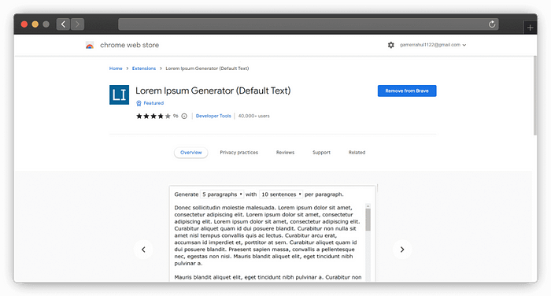Click the star rating display
Viewport: 551px width, 296px height.
point(153,116)
